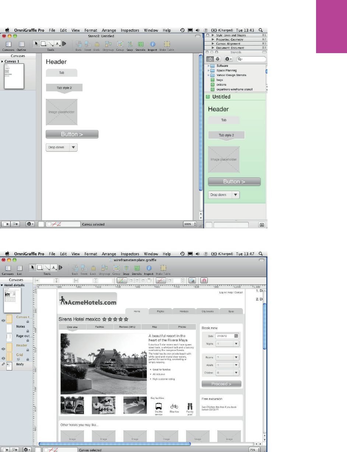Screen dimensions: 347x452
Task: Click Snap icon in wireframetemplate.graffle toolbar
Action: click(x=126, y=268)
